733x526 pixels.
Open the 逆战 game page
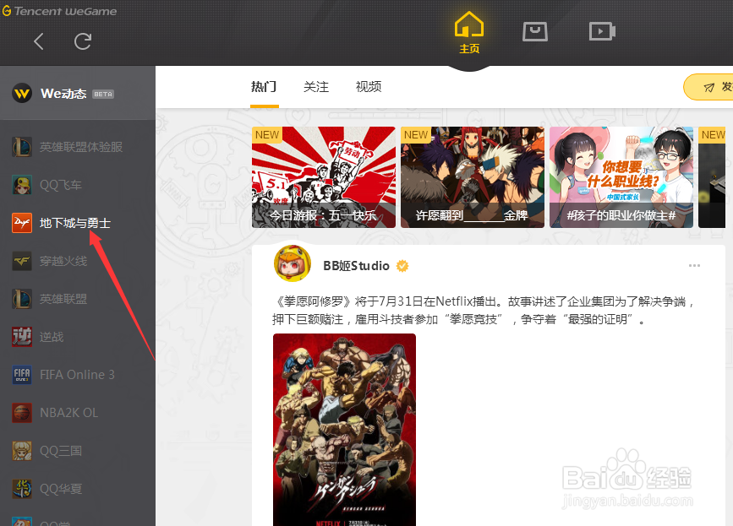coord(52,337)
